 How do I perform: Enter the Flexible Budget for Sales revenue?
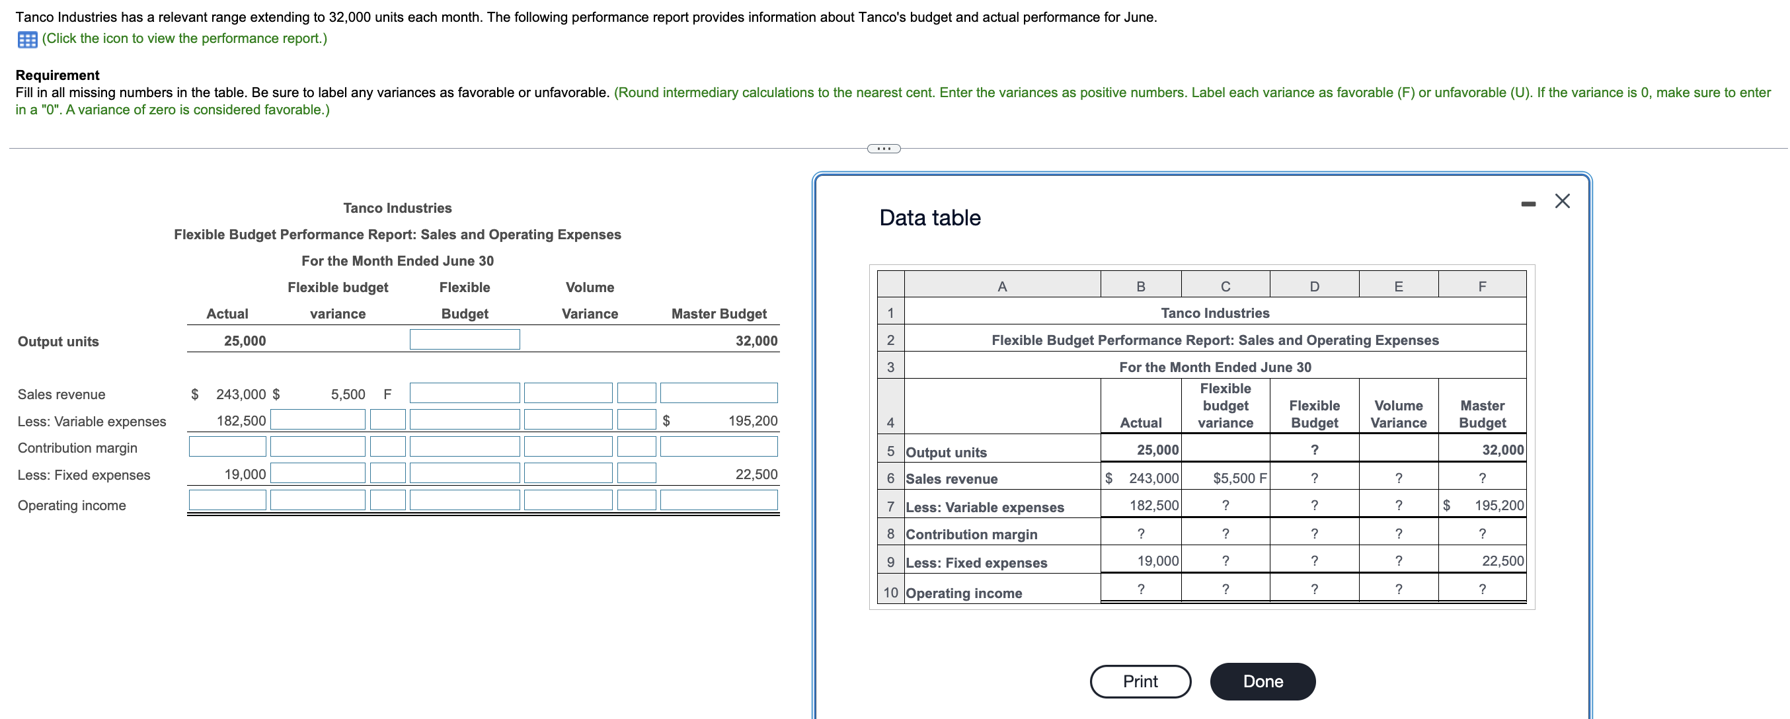click(x=464, y=393)
